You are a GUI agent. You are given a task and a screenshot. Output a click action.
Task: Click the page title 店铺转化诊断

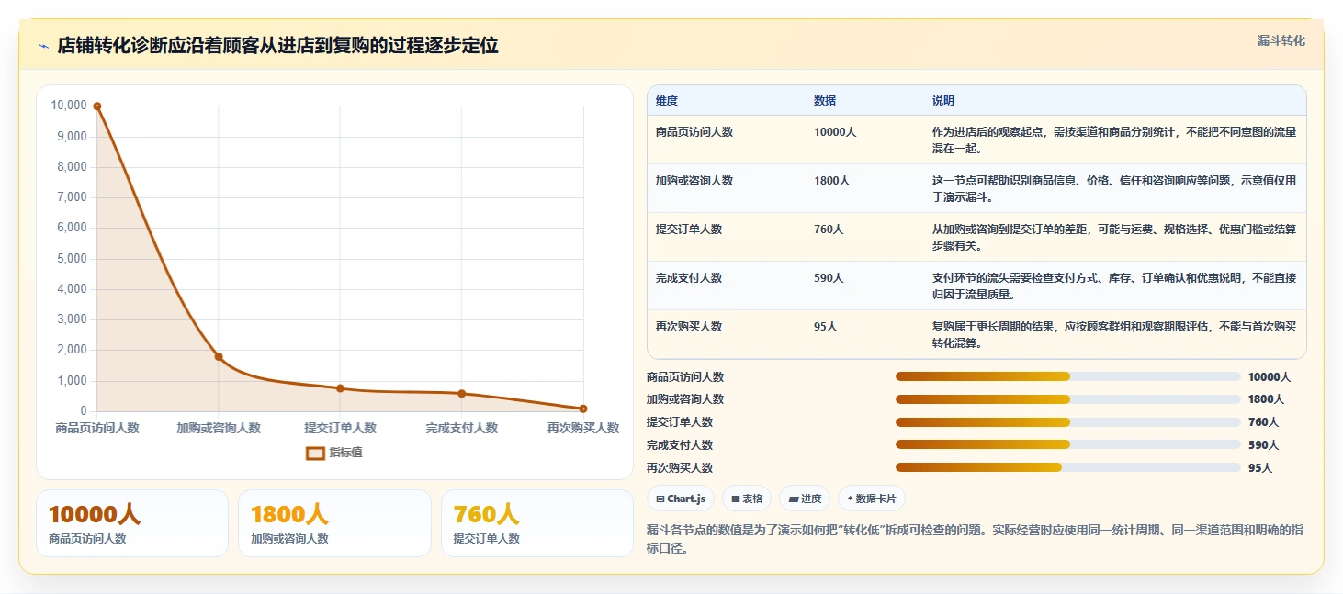(x=277, y=46)
